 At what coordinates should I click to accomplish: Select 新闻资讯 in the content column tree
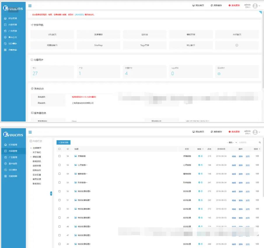tap(37, 161)
